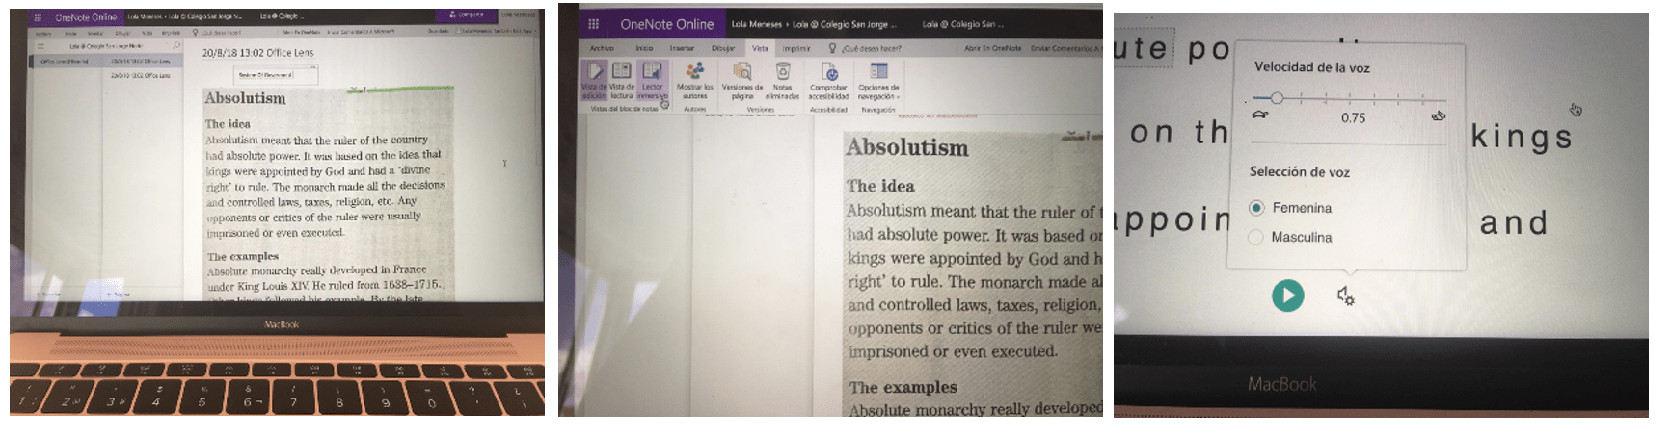Select Masculina voice option
The image size is (1671, 436).
click(1255, 237)
